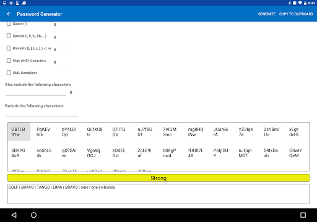Screen dimensions: 317x222
Task: Check the XML Compliant box
Action: [x=9, y=73]
